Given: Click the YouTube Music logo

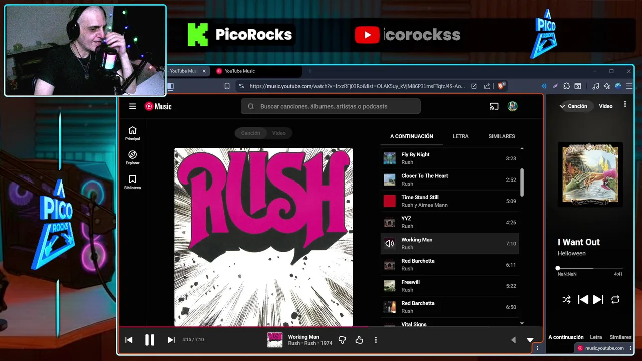Looking at the screenshot, I should pyautogui.click(x=158, y=106).
